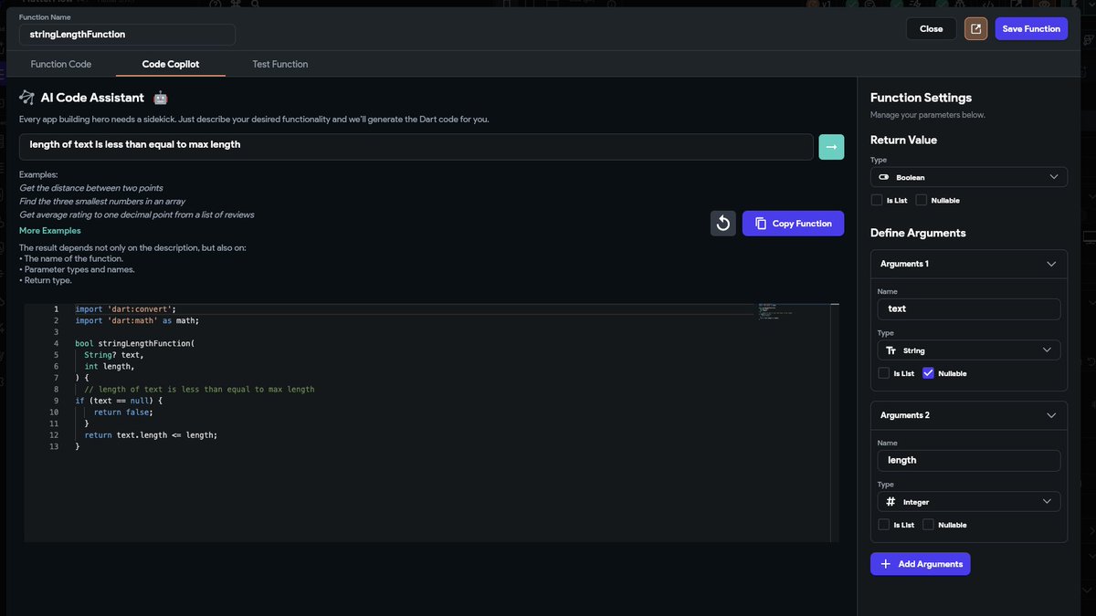Click the Copy Function button

793,224
